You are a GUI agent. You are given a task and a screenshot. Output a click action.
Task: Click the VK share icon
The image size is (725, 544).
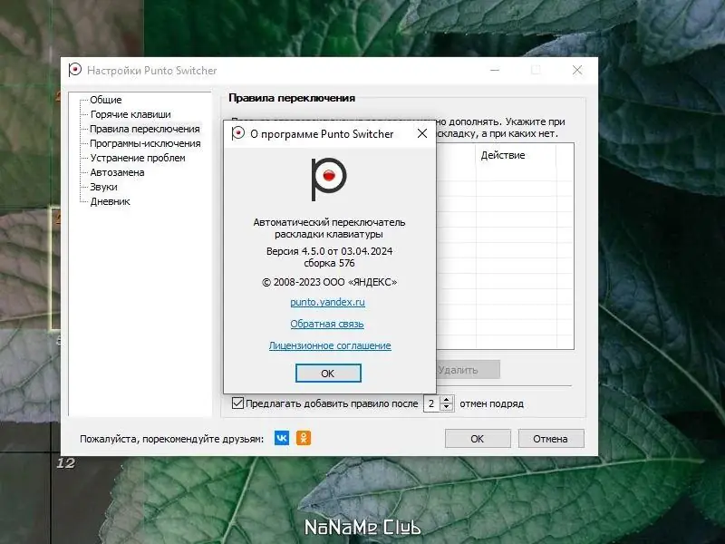tap(282, 438)
